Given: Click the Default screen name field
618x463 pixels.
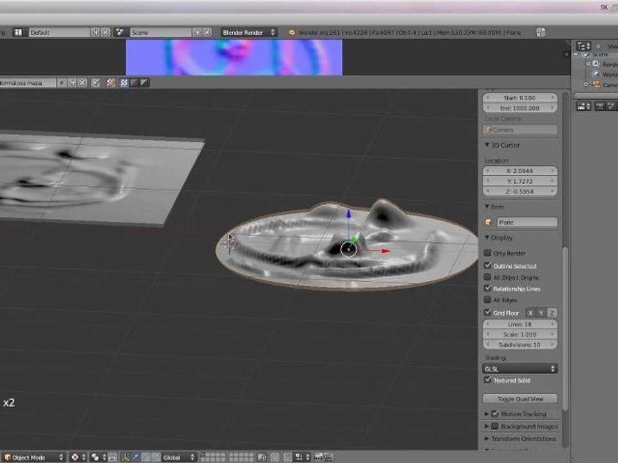Looking at the screenshot, I should point(59,33).
